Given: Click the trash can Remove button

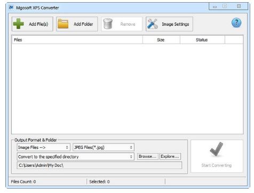Looking at the screenshot, I should (122, 24).
